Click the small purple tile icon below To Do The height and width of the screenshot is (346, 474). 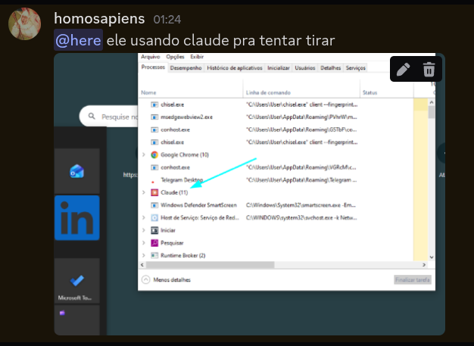pyautogui.click(x=62, y=313)
